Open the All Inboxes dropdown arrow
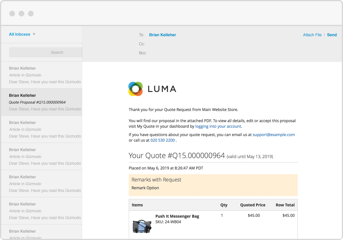343x240 pixels. click(x=34, y=34)
